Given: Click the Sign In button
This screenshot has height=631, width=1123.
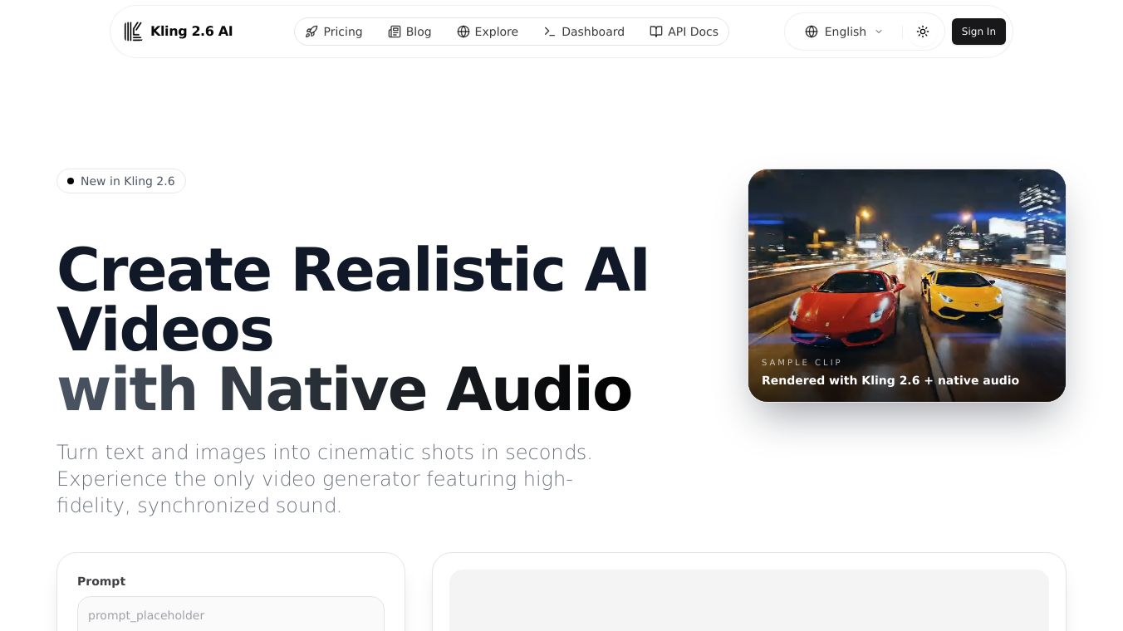Looking at the screenshot, I should click(x=978, y=32).
